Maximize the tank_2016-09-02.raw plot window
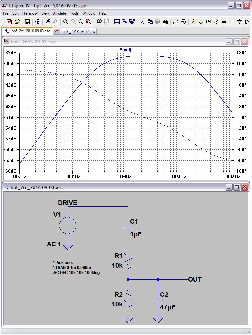The height and width of the screenshot is (335, 252). pos(237,42)
